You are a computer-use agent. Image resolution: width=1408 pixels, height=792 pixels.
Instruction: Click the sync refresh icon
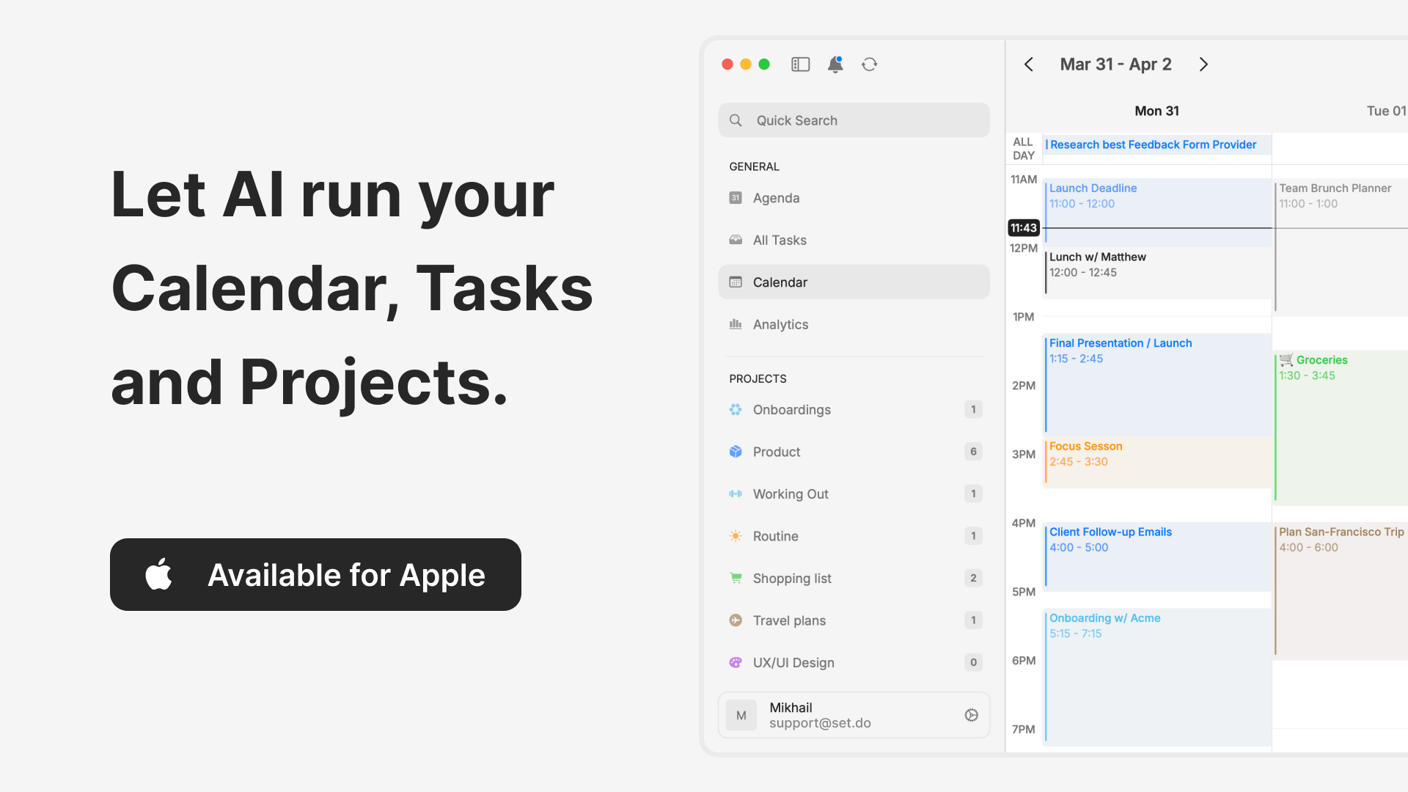(x=870, y=65)
